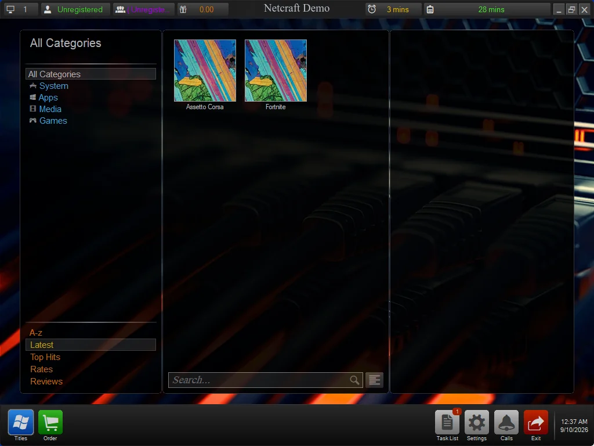
Task: Click the group members icon in top bar
Action: pyautogui.click(x=121, y=9)
